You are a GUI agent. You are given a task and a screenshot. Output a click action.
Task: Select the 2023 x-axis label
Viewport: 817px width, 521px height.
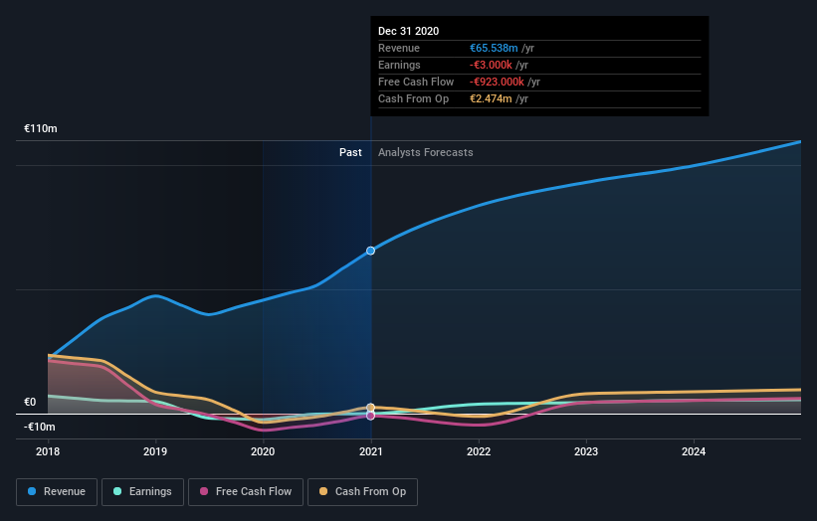point(586,451)
